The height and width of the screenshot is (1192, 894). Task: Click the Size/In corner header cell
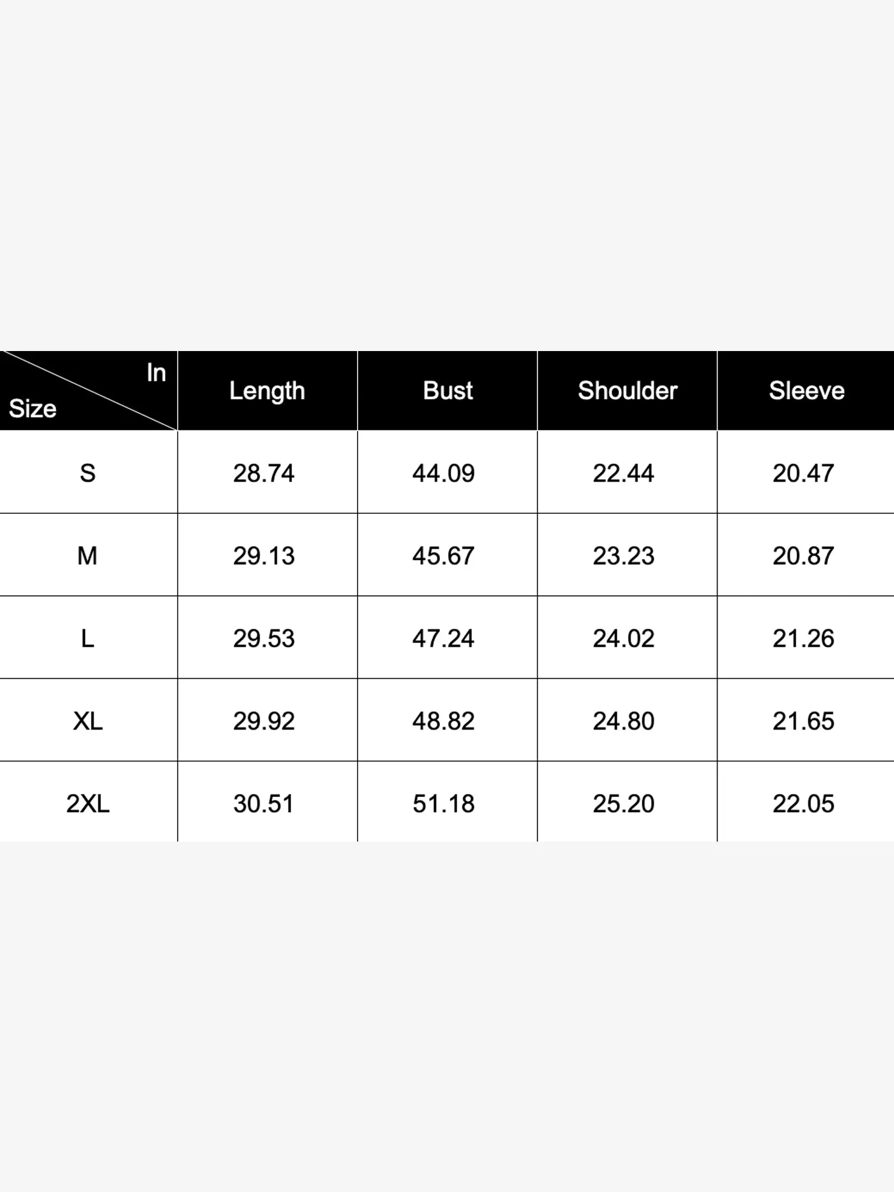pyautogui.click(x=88, y=391)
